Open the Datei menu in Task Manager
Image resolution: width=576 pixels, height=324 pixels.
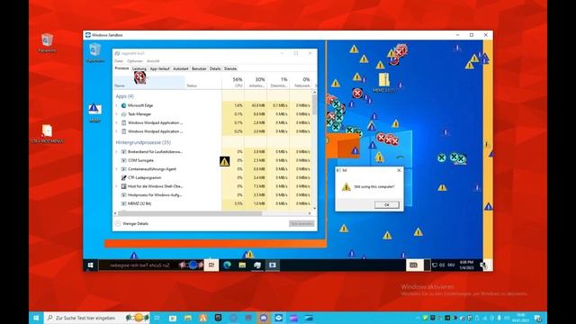coord(119,61)
